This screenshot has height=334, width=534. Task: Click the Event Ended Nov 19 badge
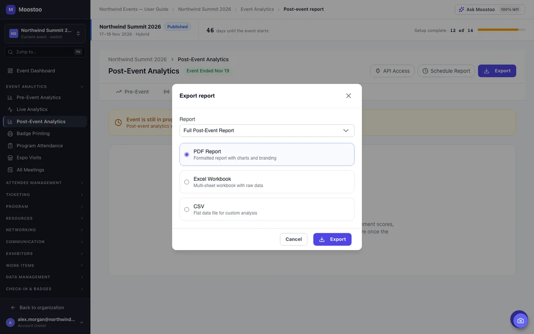(208, 71)
